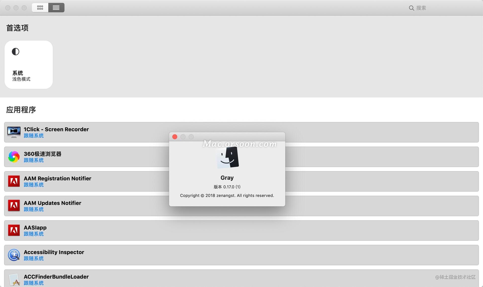Close the Gray about dialog
Viewport: 483px width, 287px height.
coord(175,137)
